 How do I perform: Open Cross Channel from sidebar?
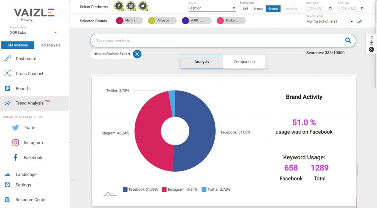coord(29,73)
